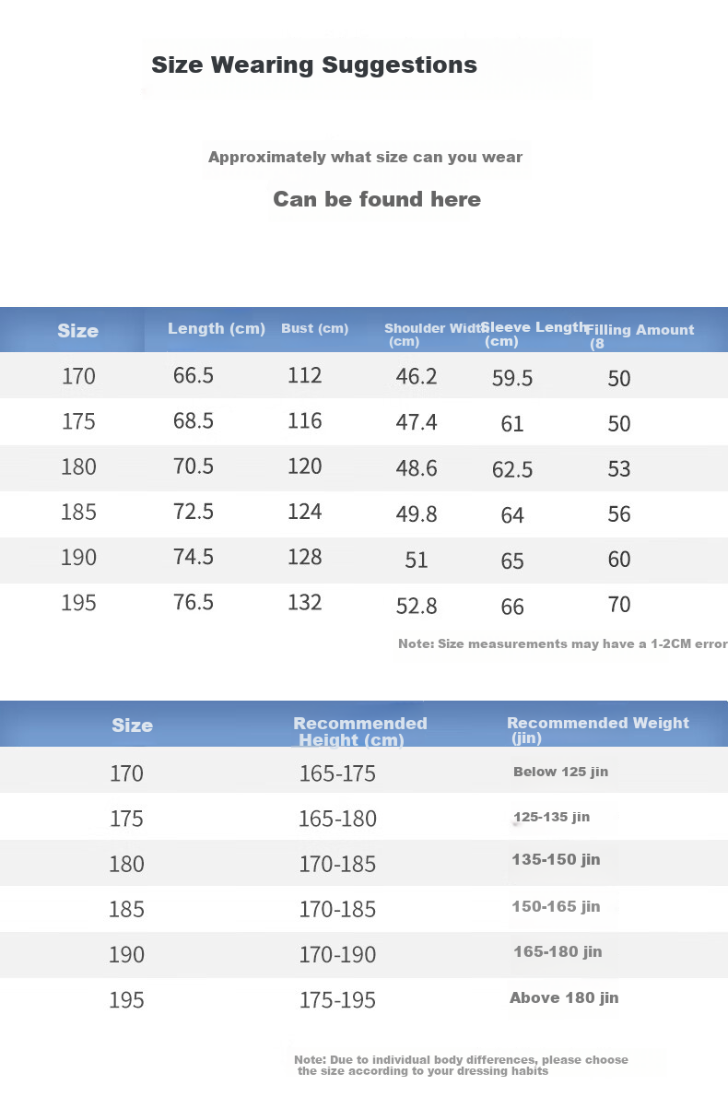The height and width of the screenshot is (1109, 728).
Task: Click bust value 116
Action: point(305,421)
